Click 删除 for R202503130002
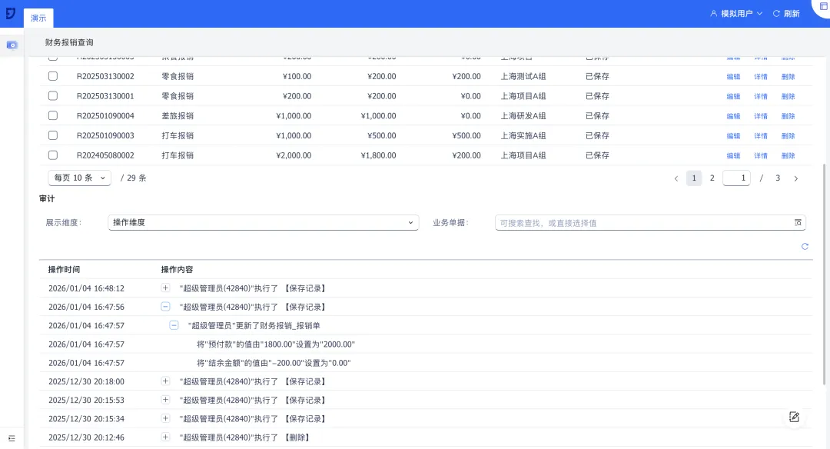 point(788,77)
